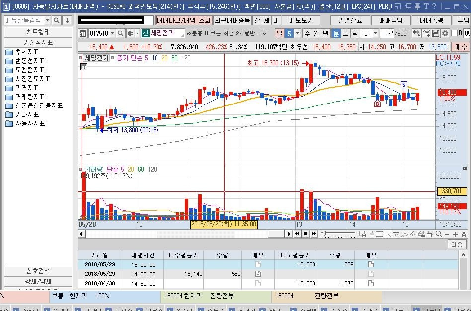This screenshot has height=311, width=471.
Task: Click the chart image copy icon
Action: click(x=430, y=234)
